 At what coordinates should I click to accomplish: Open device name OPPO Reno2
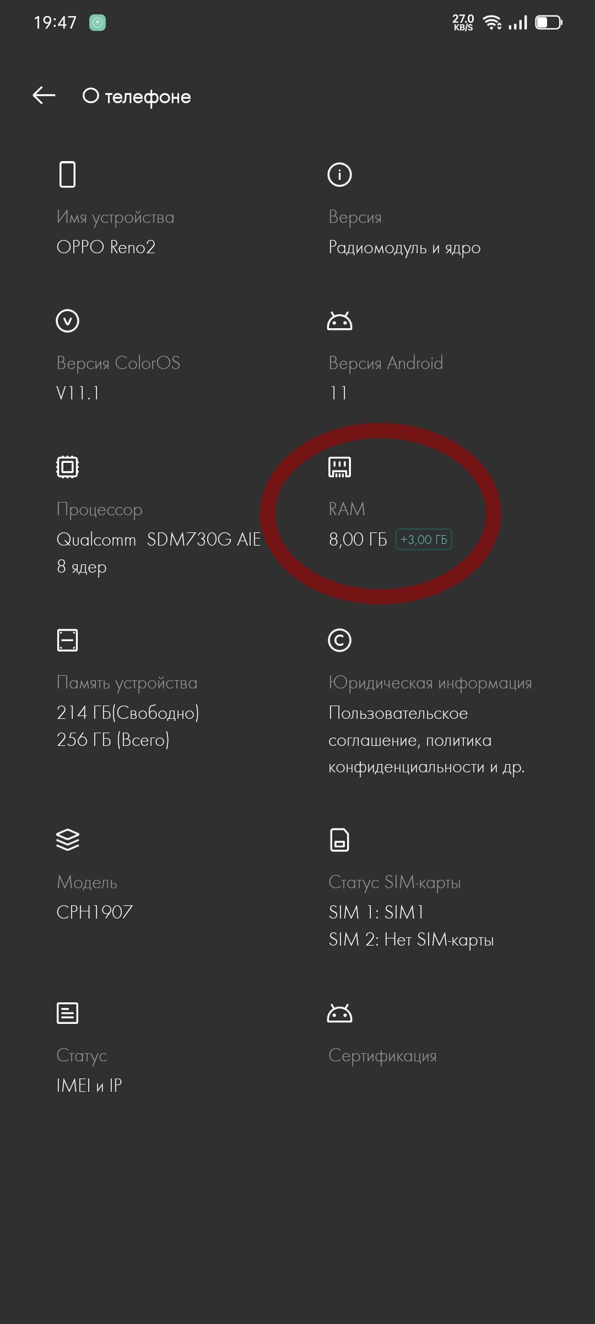pyautogui.click(x=106, y=247)
